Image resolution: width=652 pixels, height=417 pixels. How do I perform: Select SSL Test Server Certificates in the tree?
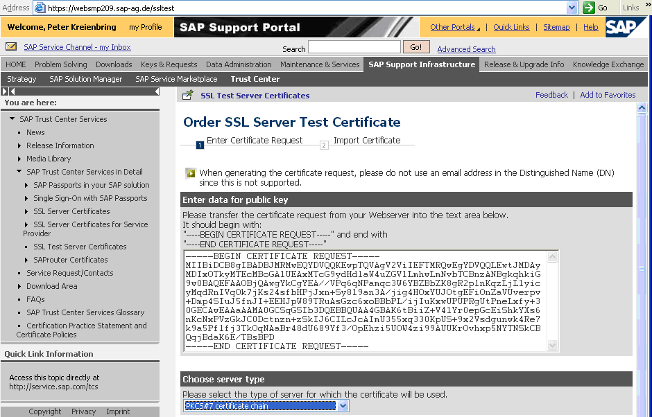pyautogui.click(x=80, y=247)
